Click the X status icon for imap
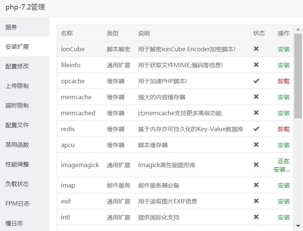 tap(256, 185)
